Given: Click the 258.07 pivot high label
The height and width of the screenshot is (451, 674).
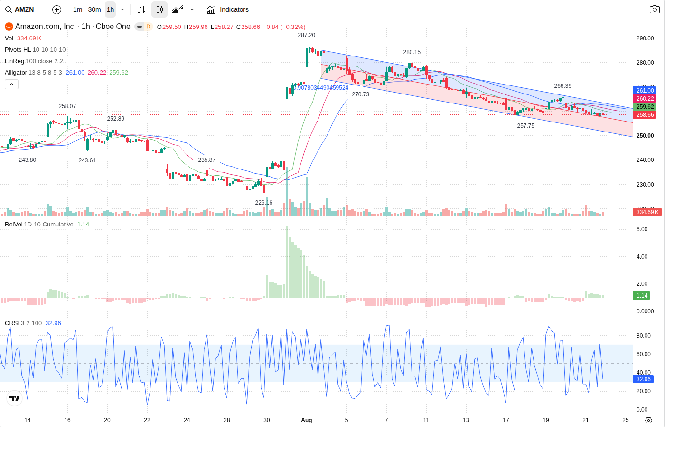Looking at the screenshot, I should [67, 106].
